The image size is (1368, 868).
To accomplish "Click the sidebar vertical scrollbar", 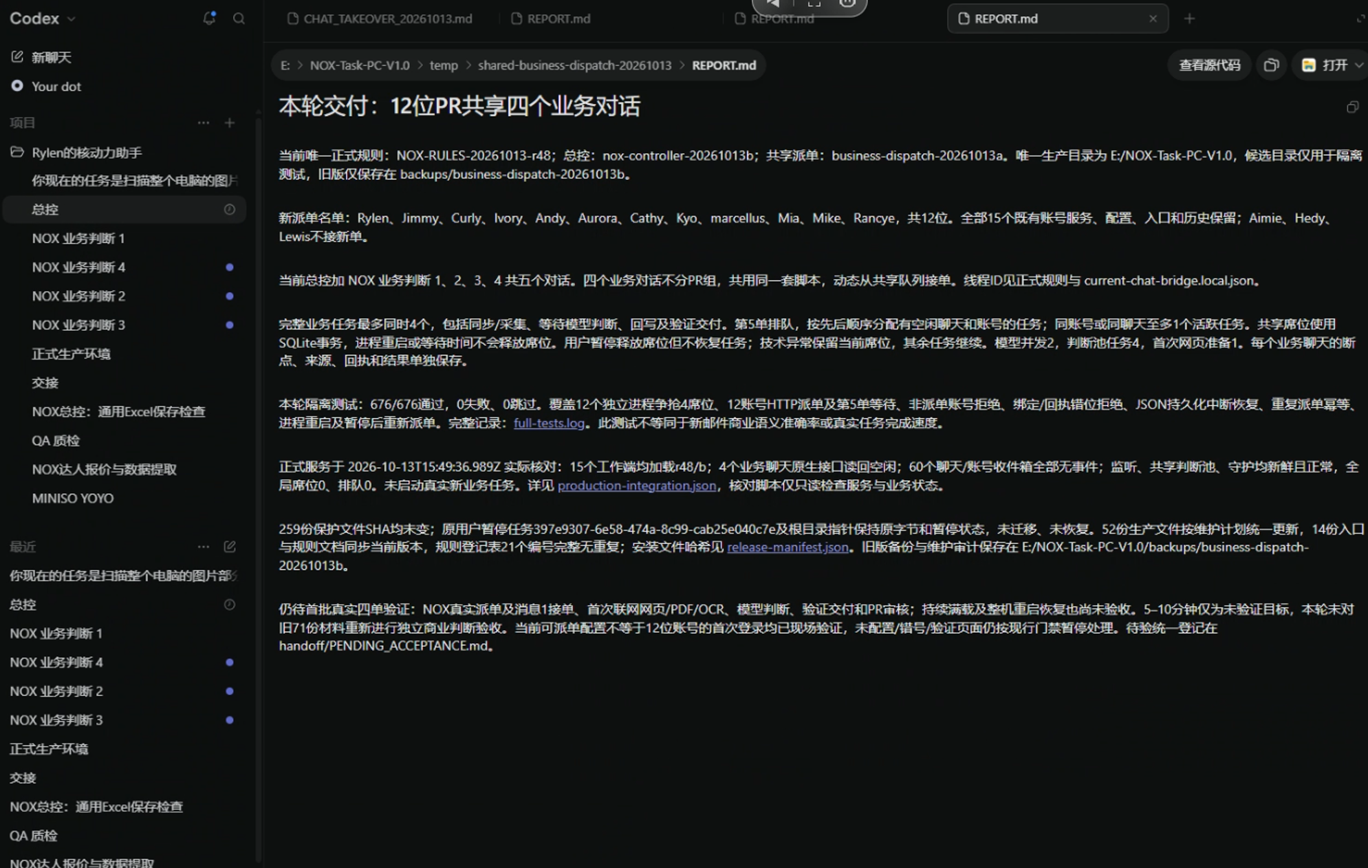I will click(x=259, y=490).
